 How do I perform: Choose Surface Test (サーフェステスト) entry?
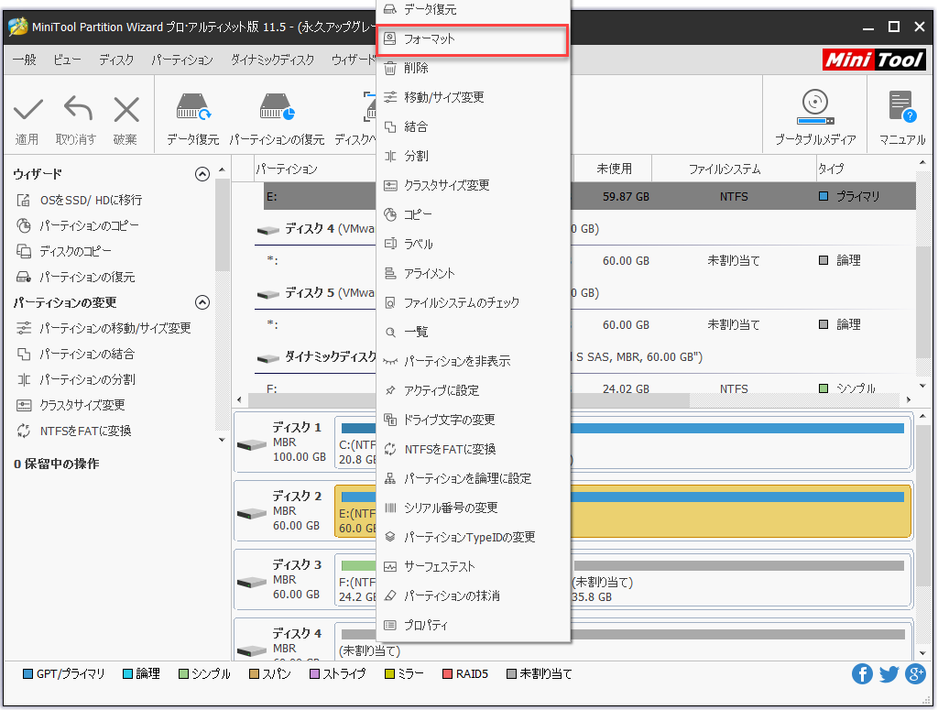click(x=473, y=566)
